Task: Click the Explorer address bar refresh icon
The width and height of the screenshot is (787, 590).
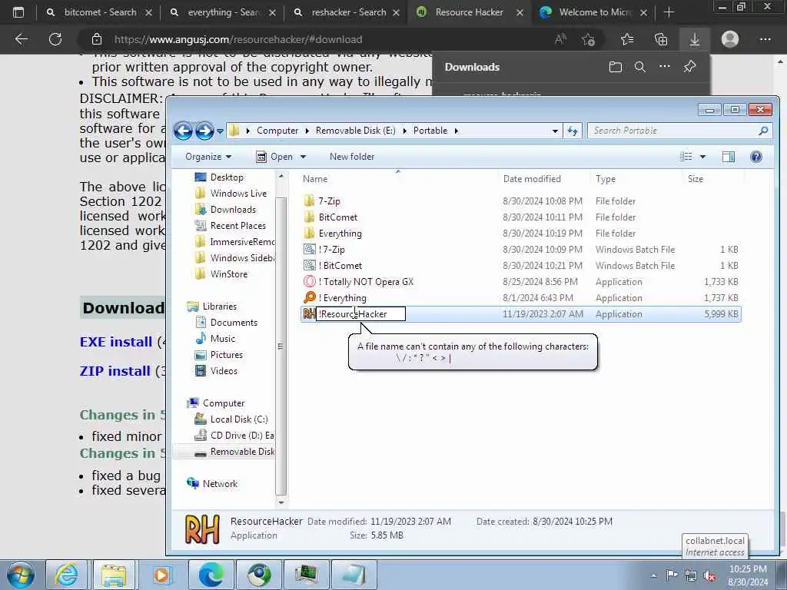Action: coord(573,131)
